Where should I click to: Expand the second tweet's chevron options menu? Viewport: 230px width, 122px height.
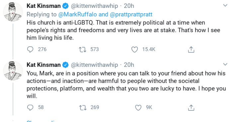[x=225, y=64]
